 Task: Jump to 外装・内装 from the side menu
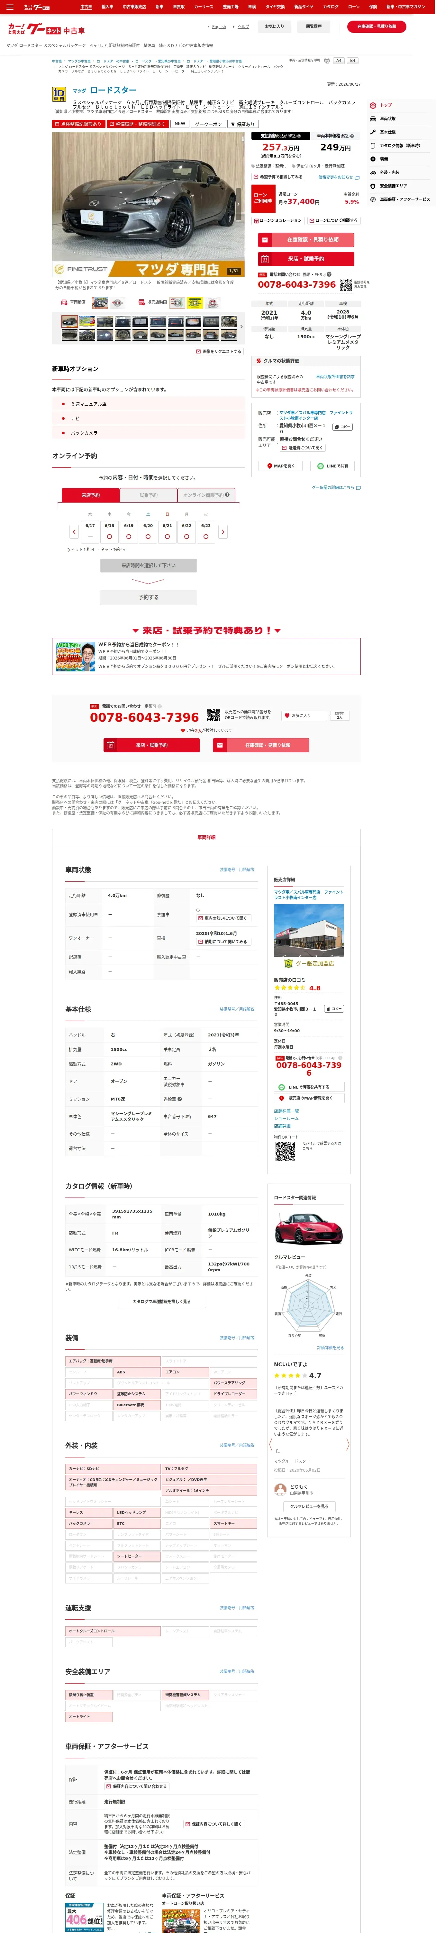(384, 173)
